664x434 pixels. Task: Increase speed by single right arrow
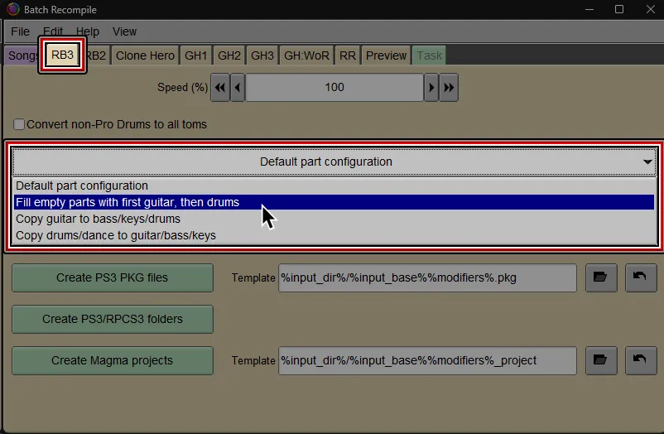[x=431, y=87]
